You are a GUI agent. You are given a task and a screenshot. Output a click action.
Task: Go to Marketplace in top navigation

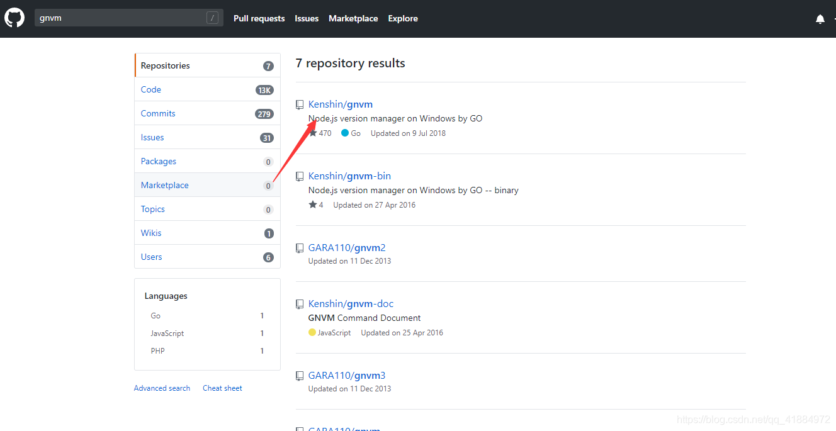click(x=353, y=18)
